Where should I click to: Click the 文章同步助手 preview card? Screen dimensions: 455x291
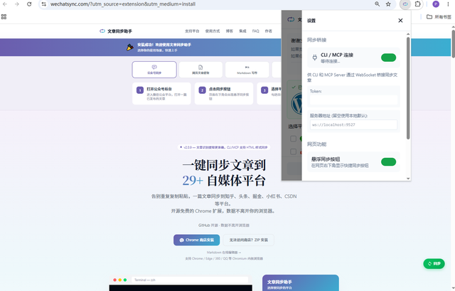coord(301,283)
